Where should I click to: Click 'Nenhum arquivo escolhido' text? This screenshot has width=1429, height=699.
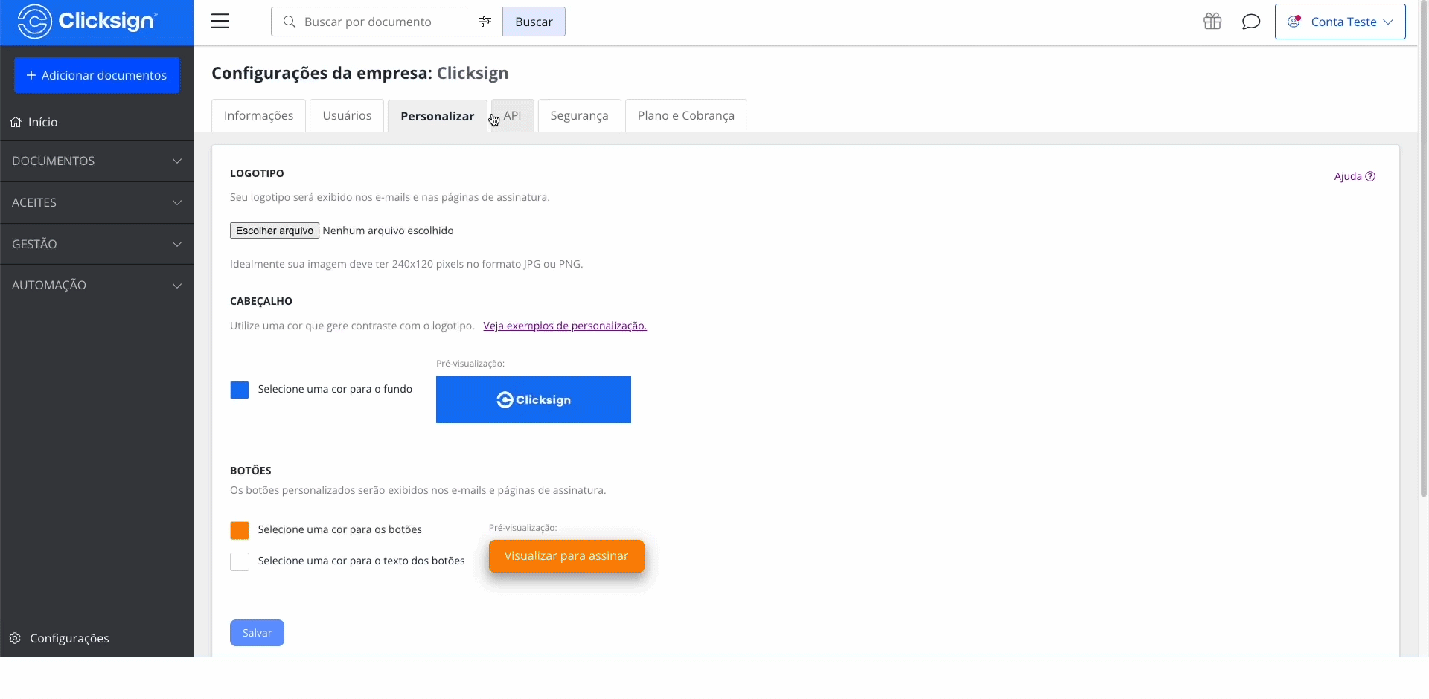(x=388, y=231)
